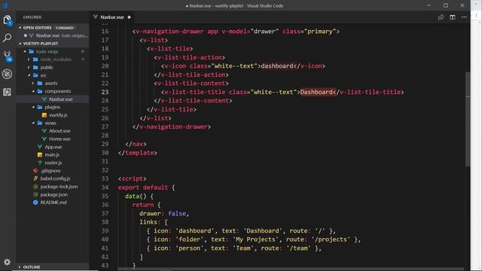Collapse the views folder
The width and height of the screenshot is (482, 271).
tap(33, 123)
